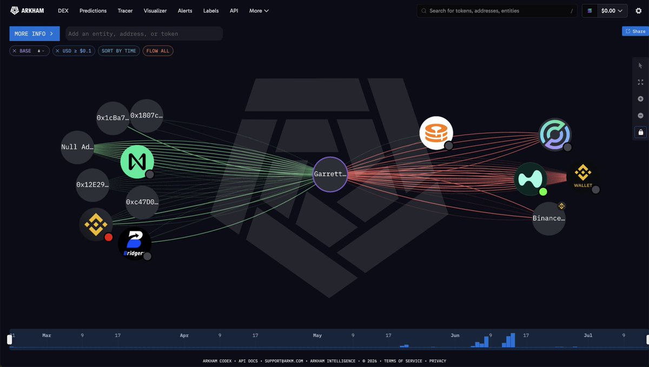Select the pointer cursor tool
649x367 pixels.
pos(640,65)
